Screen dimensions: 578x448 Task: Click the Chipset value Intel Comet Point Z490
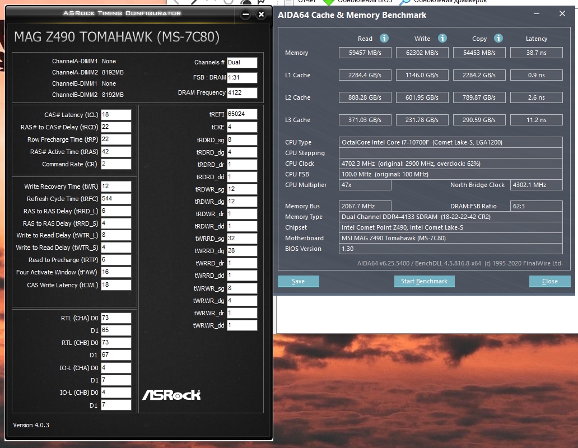(x=450, y=227)
